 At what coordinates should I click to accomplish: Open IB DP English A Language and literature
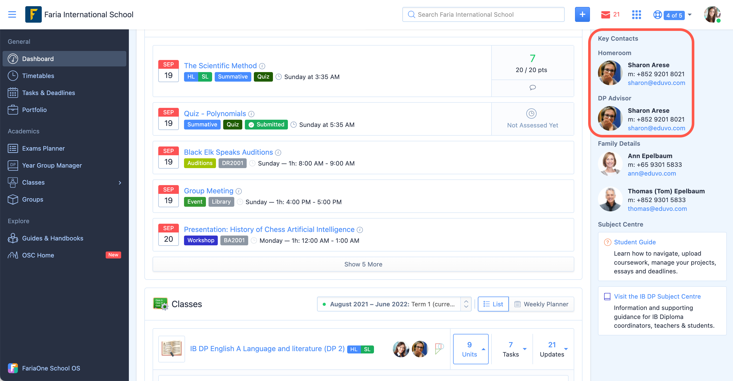tap(267, 349)
